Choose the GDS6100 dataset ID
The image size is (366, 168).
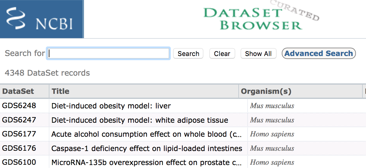(x=19, y=162)
